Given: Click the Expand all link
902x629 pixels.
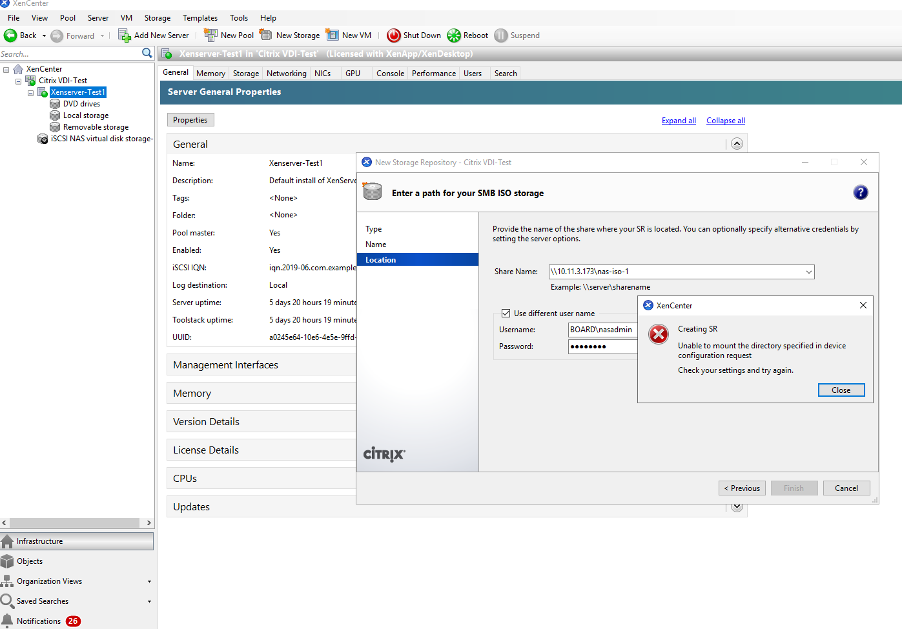Looking at the screenshot, I should tap(679, 121).
